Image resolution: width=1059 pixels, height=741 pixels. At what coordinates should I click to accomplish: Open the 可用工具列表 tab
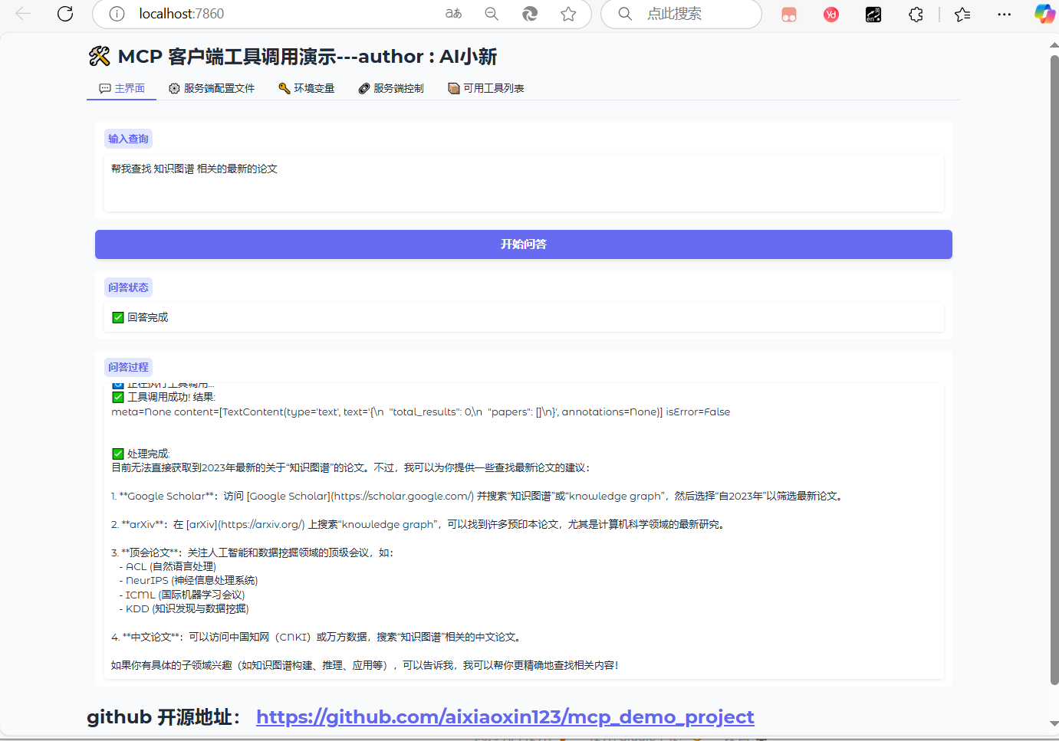coord(486,88)
